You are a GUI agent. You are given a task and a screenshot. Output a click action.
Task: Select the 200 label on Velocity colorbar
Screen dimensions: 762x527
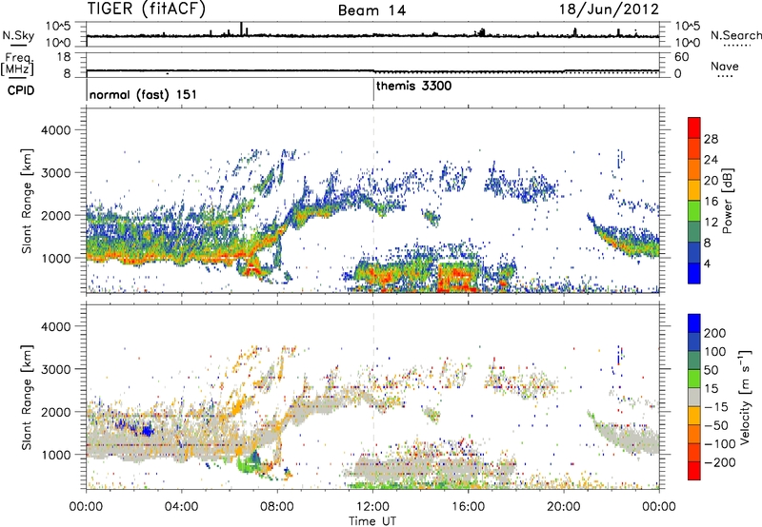tap(715, 333)
